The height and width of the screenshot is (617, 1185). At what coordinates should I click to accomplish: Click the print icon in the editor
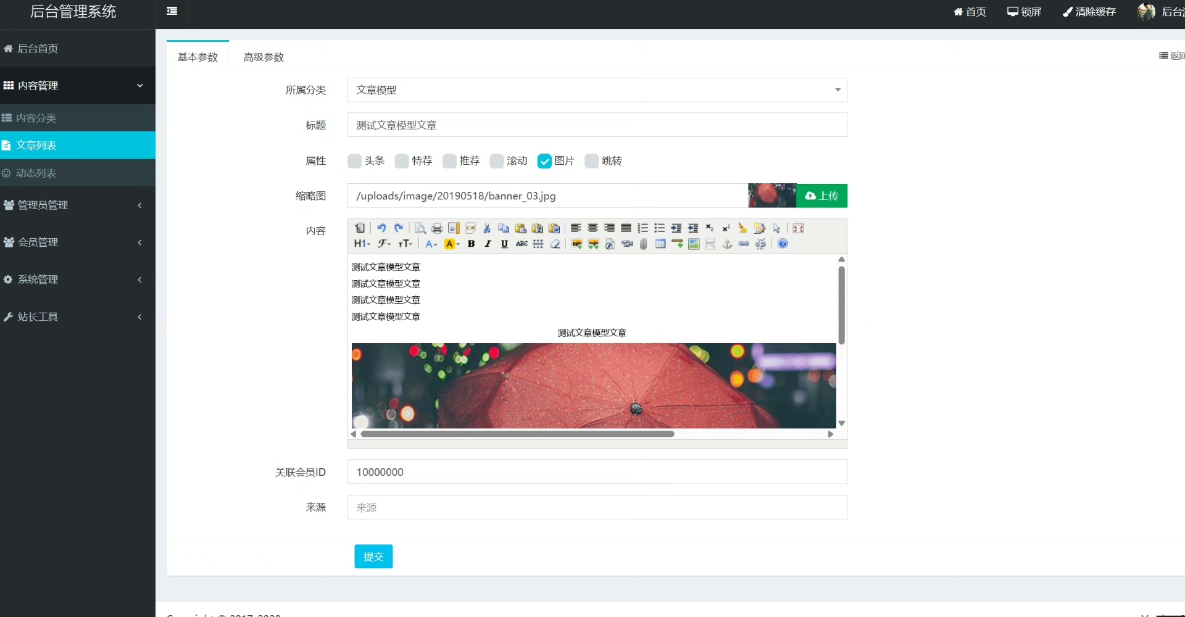coord(437,228)
